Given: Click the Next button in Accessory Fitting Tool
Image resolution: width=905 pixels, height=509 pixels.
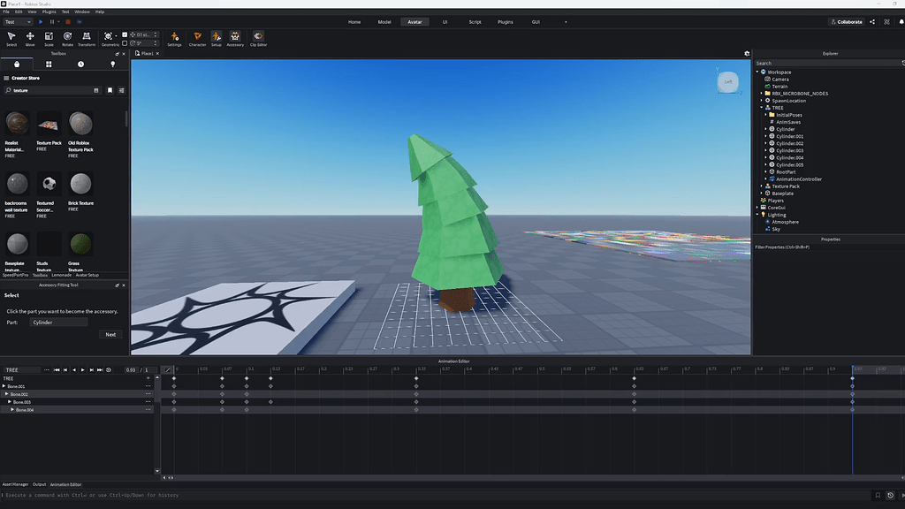Looking at the screenshot, I should coord(110,335).
